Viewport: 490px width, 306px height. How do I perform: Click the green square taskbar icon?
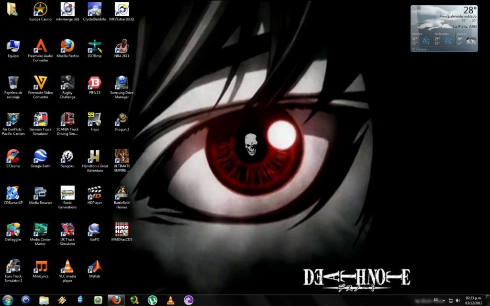(x=98, y=300)
